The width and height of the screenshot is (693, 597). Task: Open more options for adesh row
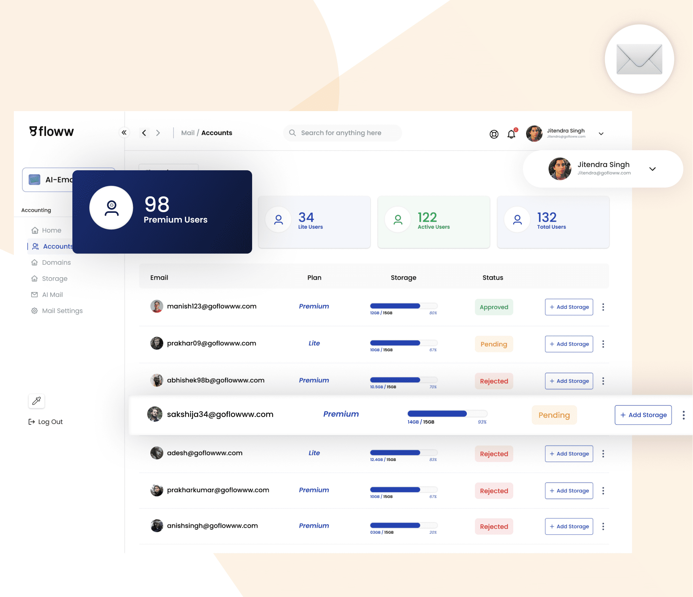603,454
